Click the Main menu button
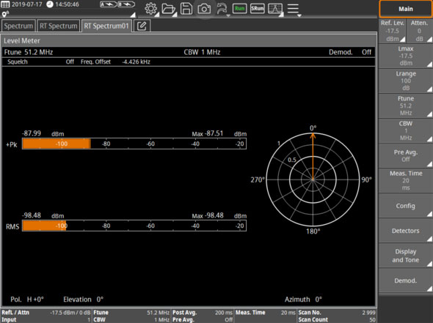Viewport: 433px width, 323px height. coord(405,9)
